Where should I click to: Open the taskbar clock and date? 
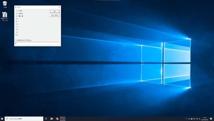pyautogui.click(x=205, y=119)
